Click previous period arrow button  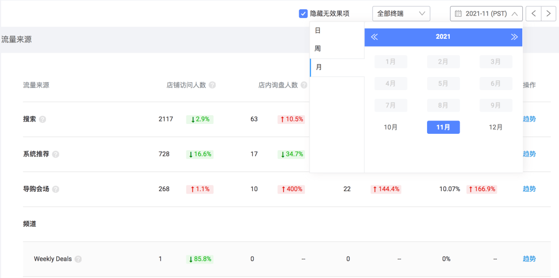click(x=533, y=14)
